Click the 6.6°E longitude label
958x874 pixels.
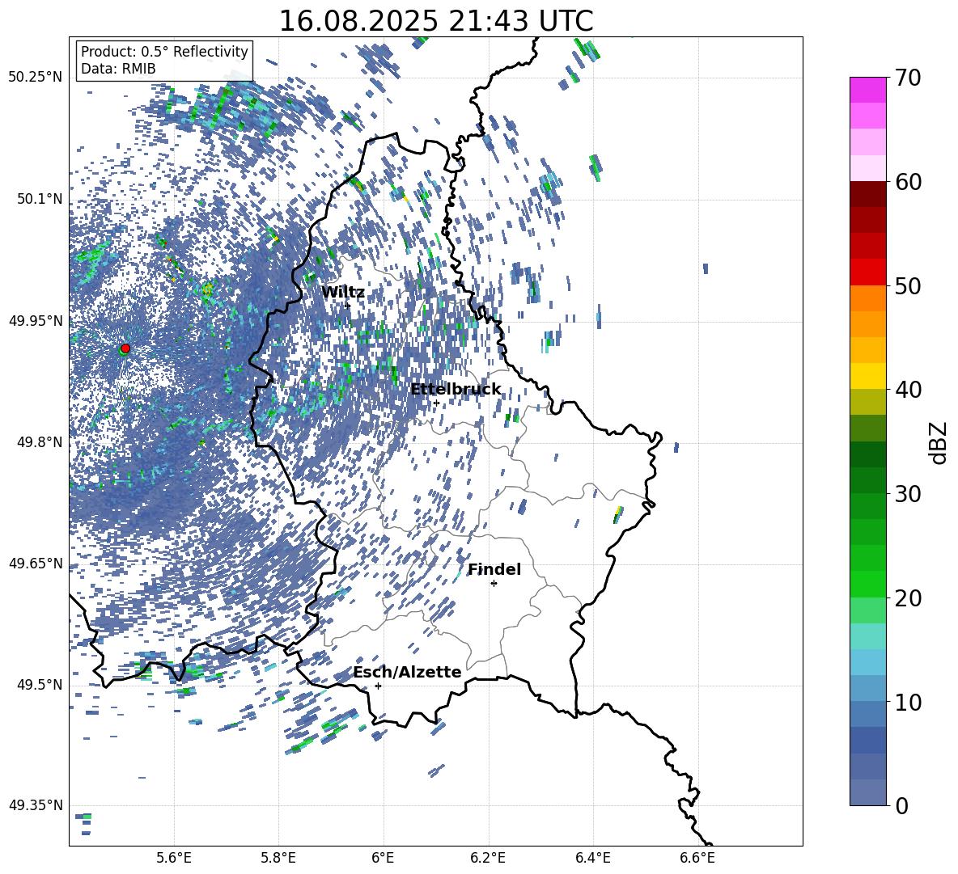coord(697,858)
